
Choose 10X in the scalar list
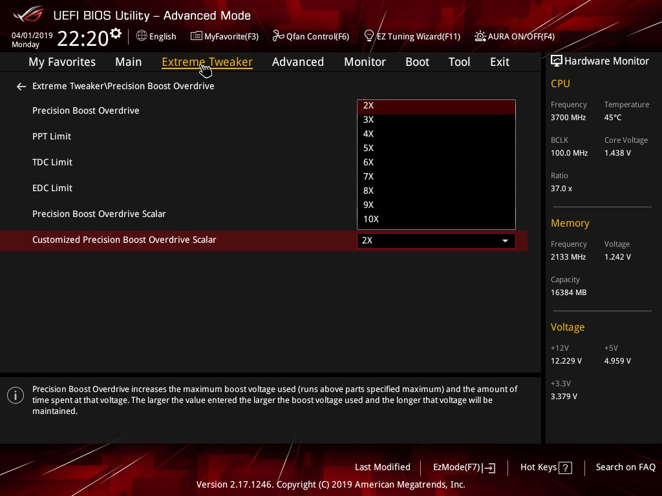pos(436,220)
